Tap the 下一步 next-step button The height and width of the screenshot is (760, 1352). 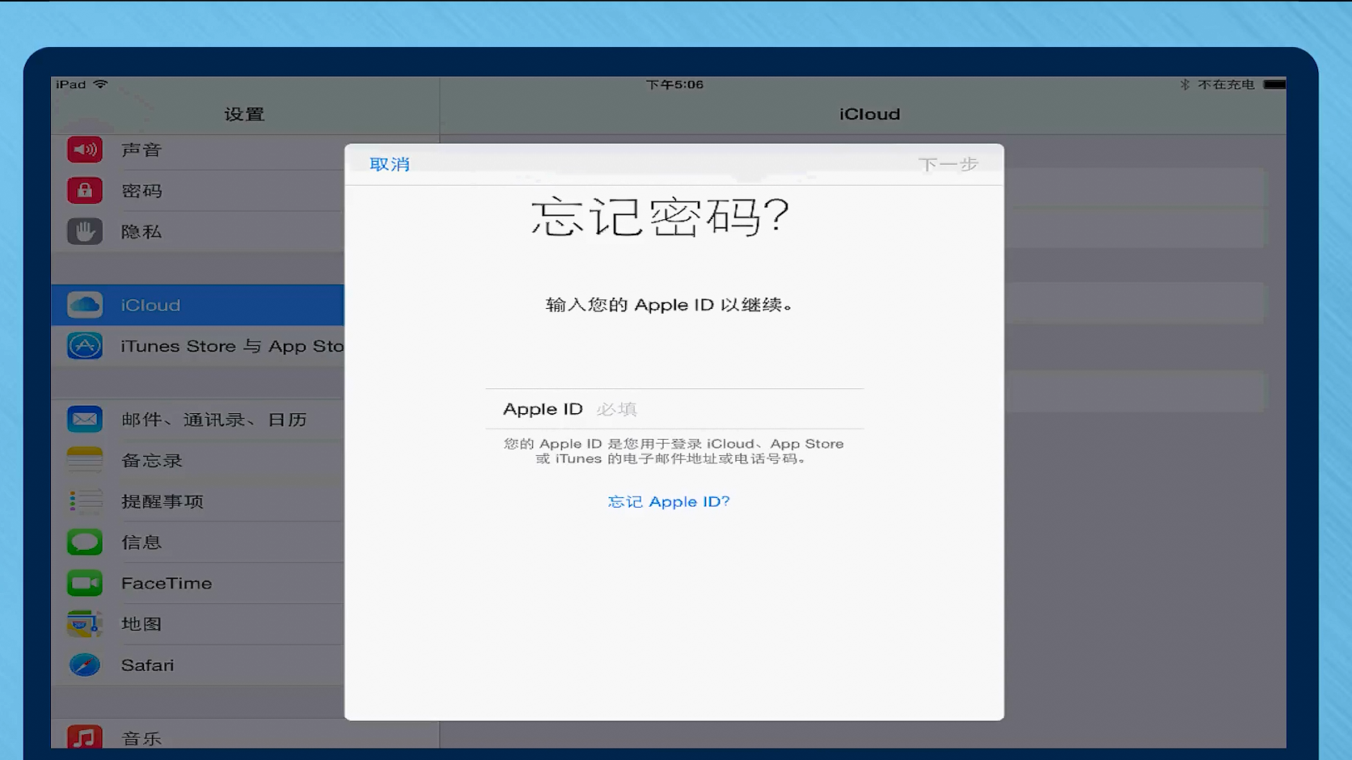point(949,164)
